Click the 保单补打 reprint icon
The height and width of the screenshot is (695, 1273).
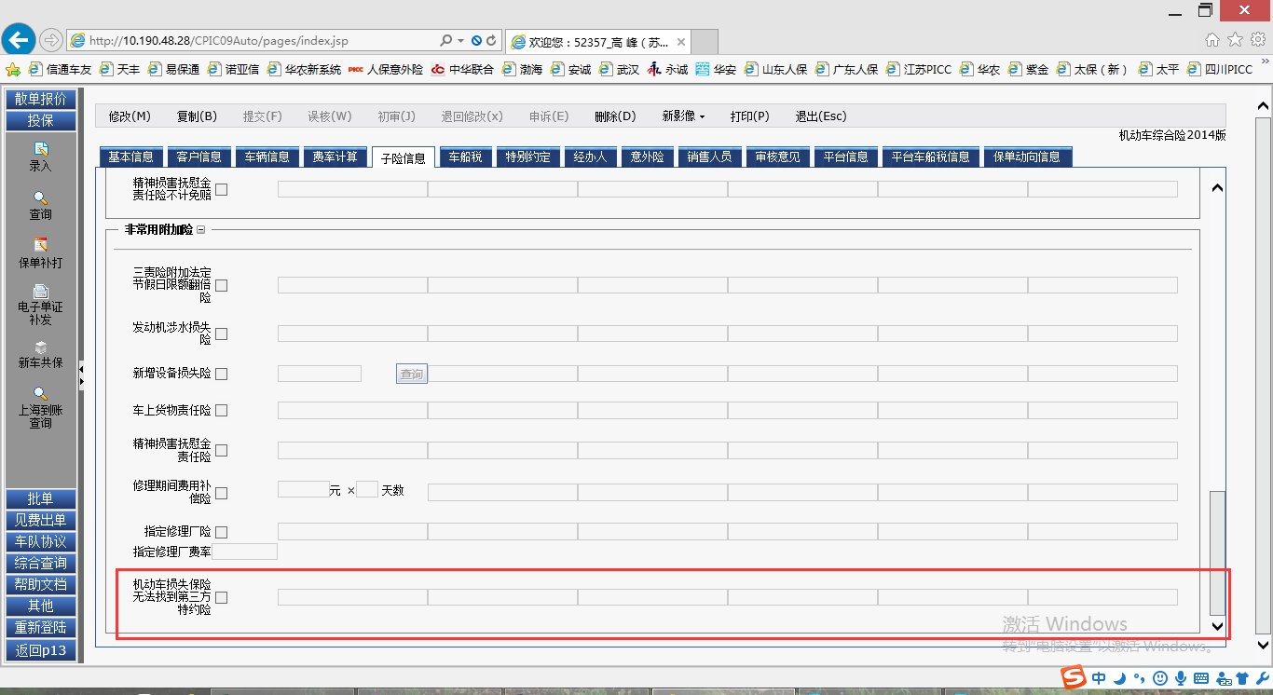[41, 245]
